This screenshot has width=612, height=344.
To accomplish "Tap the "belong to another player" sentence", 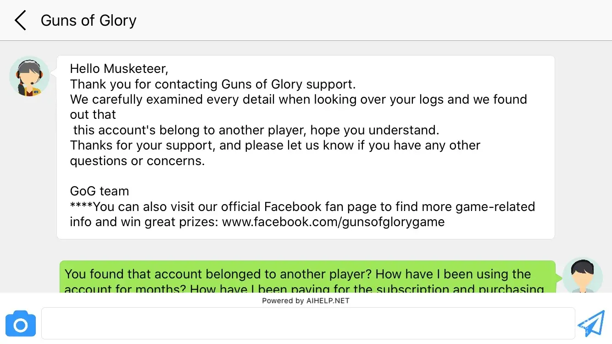I will pyautogui.click(x=256, y=130).
